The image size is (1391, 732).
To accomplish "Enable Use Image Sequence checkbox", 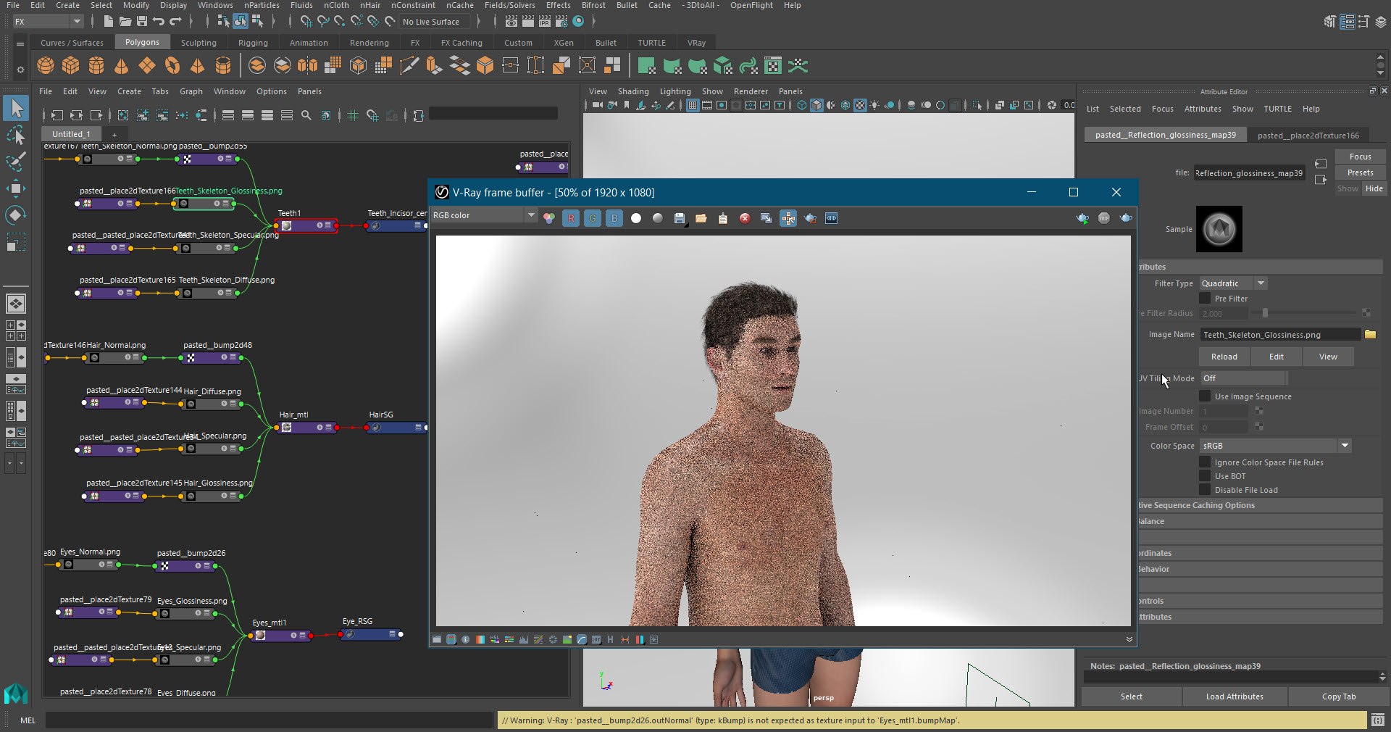I will pyautogui.click(x=1205, y=396).
